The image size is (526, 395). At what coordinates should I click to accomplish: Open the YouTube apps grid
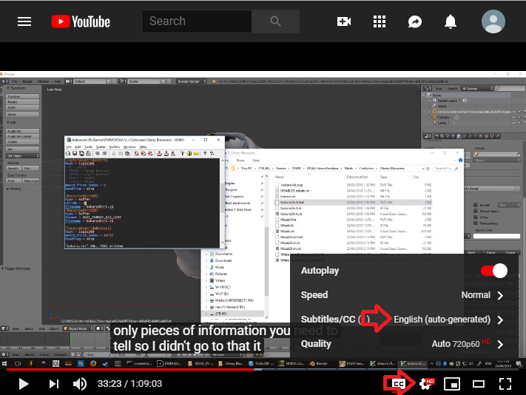pos(380,21)
